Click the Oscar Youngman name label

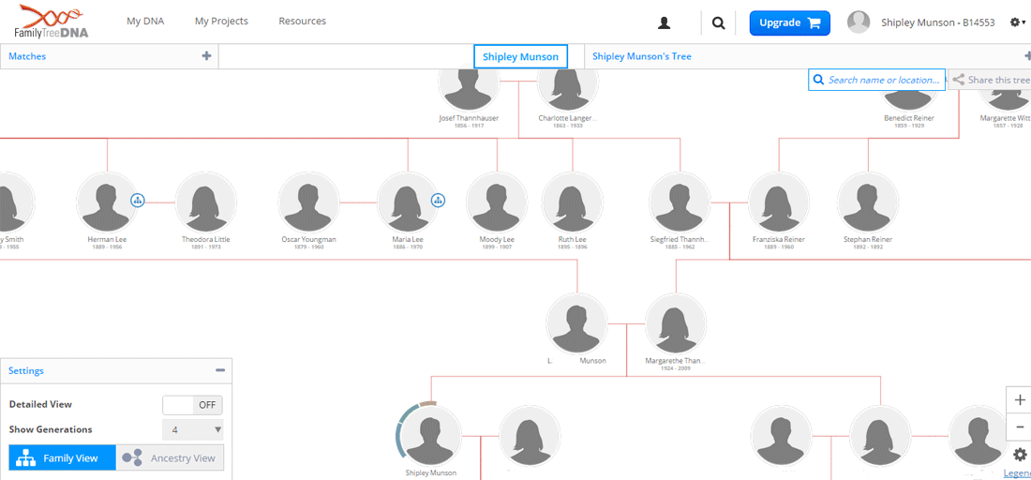308,239
